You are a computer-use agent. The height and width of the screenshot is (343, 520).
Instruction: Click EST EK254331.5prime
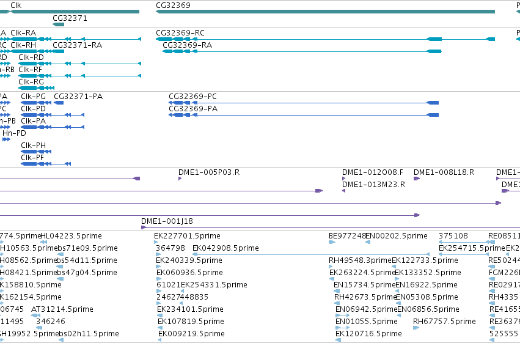[214, 286]
